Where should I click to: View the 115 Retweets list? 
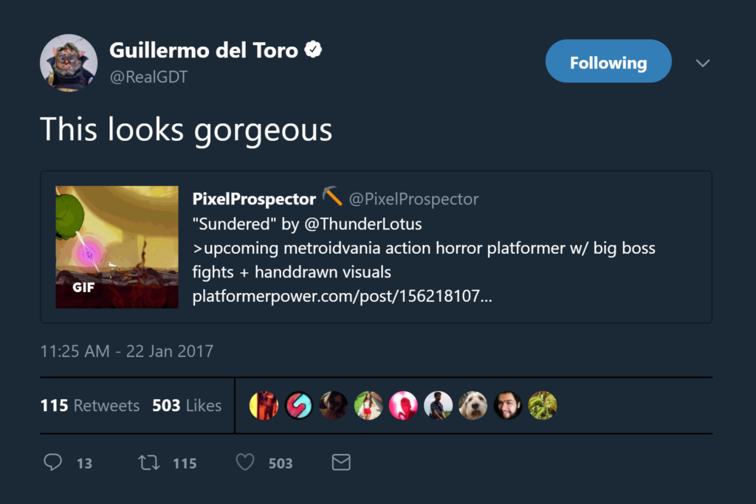point(90,405)
